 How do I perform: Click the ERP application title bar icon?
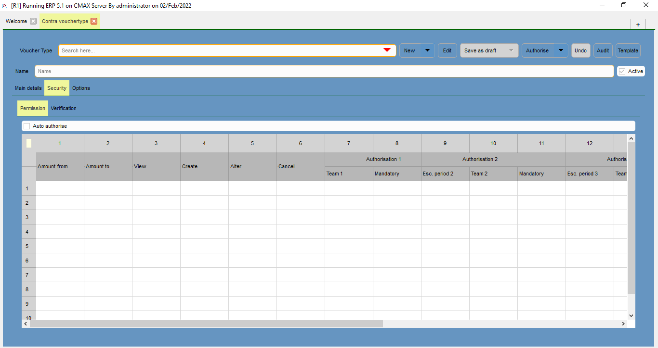tap(5, 5)
